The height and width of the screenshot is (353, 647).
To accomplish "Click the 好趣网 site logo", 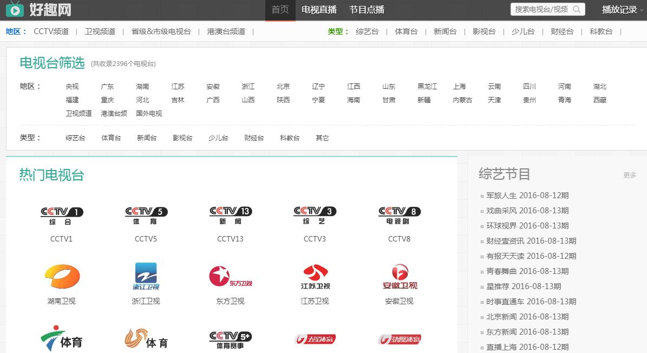I will tap(39, 10).
